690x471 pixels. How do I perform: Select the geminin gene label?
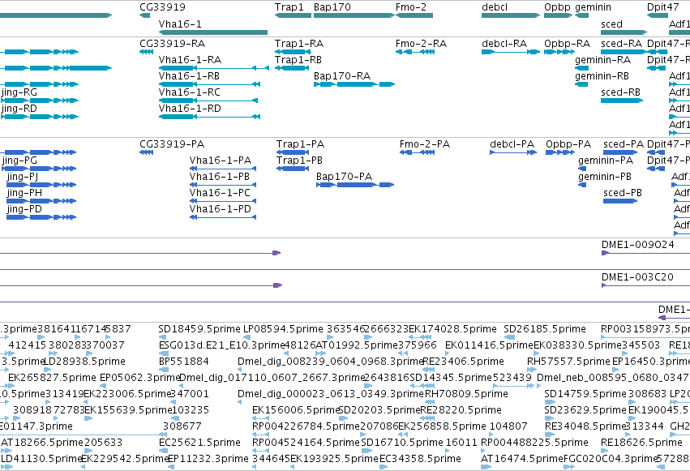pyautogui.click(x=594, y=7)
